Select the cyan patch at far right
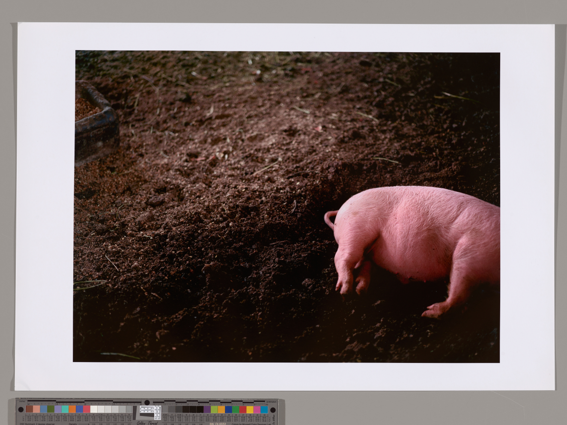This screenshot has height=425, width=567. pos(264,410)
